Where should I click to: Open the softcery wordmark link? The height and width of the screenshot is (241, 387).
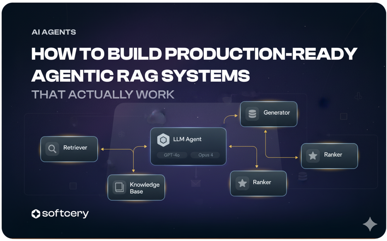[x=65, y=214]
